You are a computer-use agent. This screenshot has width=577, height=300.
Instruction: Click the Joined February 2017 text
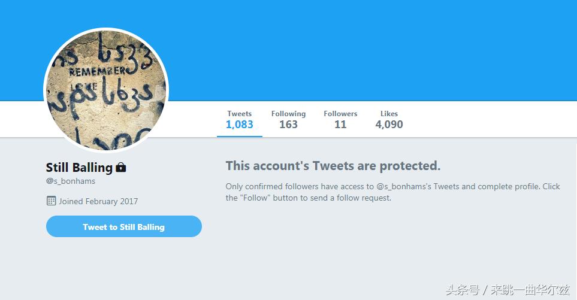tap(98, 201)
